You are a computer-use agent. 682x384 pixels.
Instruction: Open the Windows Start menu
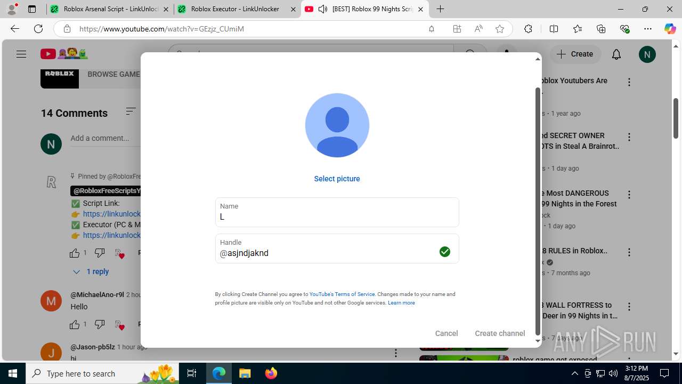tap(13, 373)
